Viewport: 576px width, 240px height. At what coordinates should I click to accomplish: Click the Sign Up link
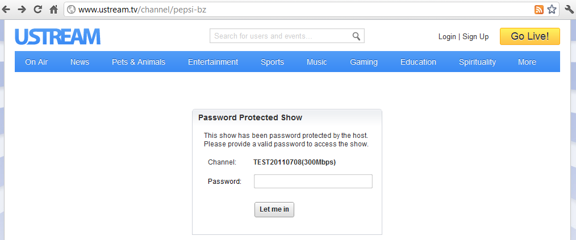coord(475,37)
